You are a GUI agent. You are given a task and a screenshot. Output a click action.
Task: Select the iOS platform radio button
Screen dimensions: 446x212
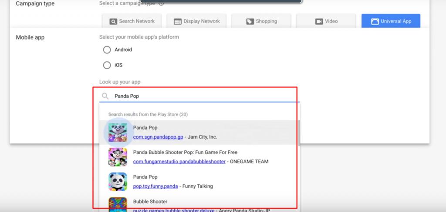[107, 65]
